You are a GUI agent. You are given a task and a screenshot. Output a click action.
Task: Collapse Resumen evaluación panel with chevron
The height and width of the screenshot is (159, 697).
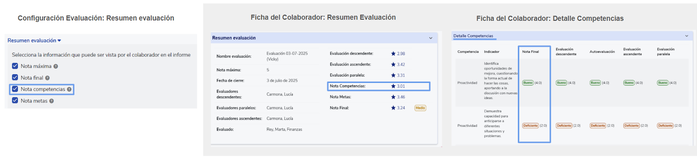click(431, 38)
